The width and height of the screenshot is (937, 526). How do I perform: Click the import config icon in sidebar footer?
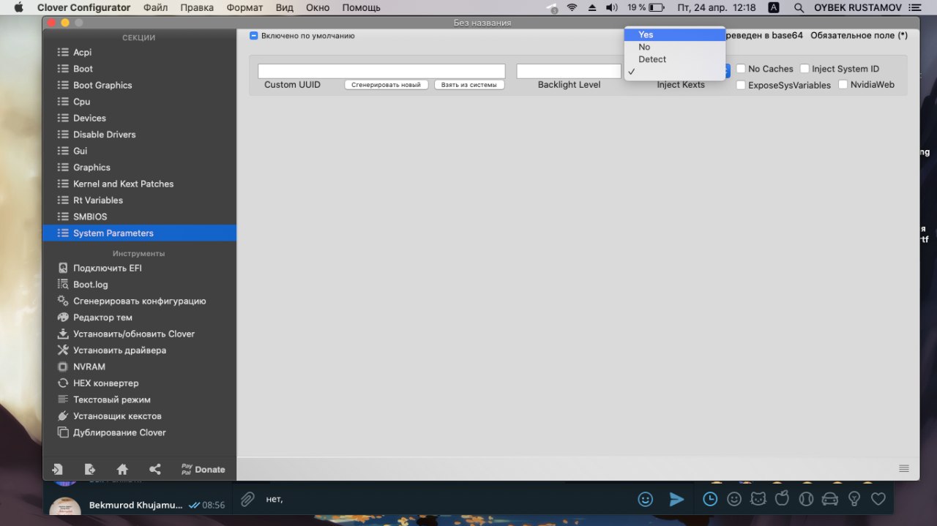click(57, 470)
